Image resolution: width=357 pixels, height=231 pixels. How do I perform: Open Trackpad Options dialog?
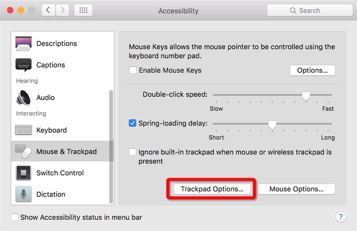coord(212,189)
